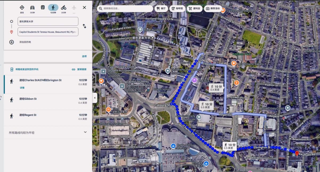The width and height of the screenshot is (320, 172).
Task: Select the flights airplane mode icon
Action: click(74, 7)
